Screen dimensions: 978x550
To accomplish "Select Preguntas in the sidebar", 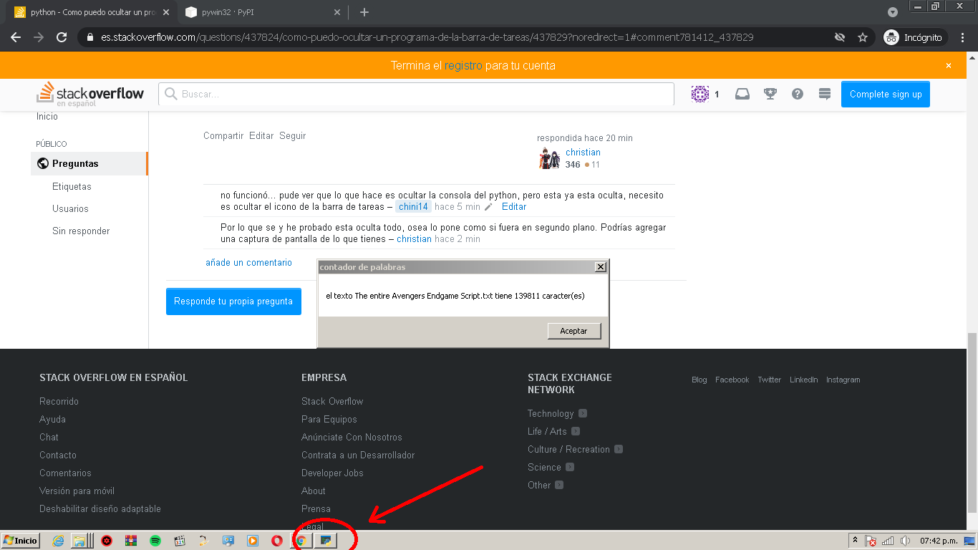I will (89, 163).
